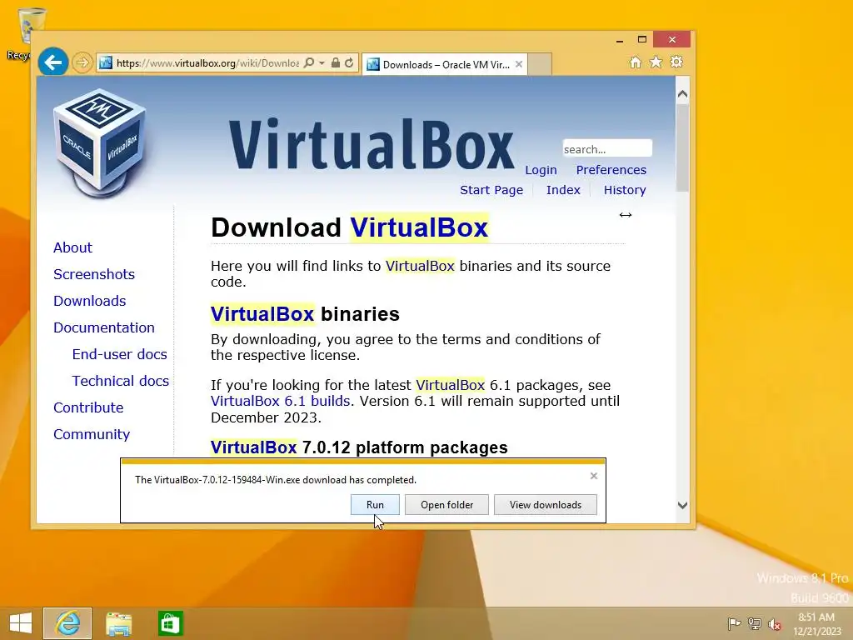
Task: Open the browser Home icon
Action: (x=636, y=62)
